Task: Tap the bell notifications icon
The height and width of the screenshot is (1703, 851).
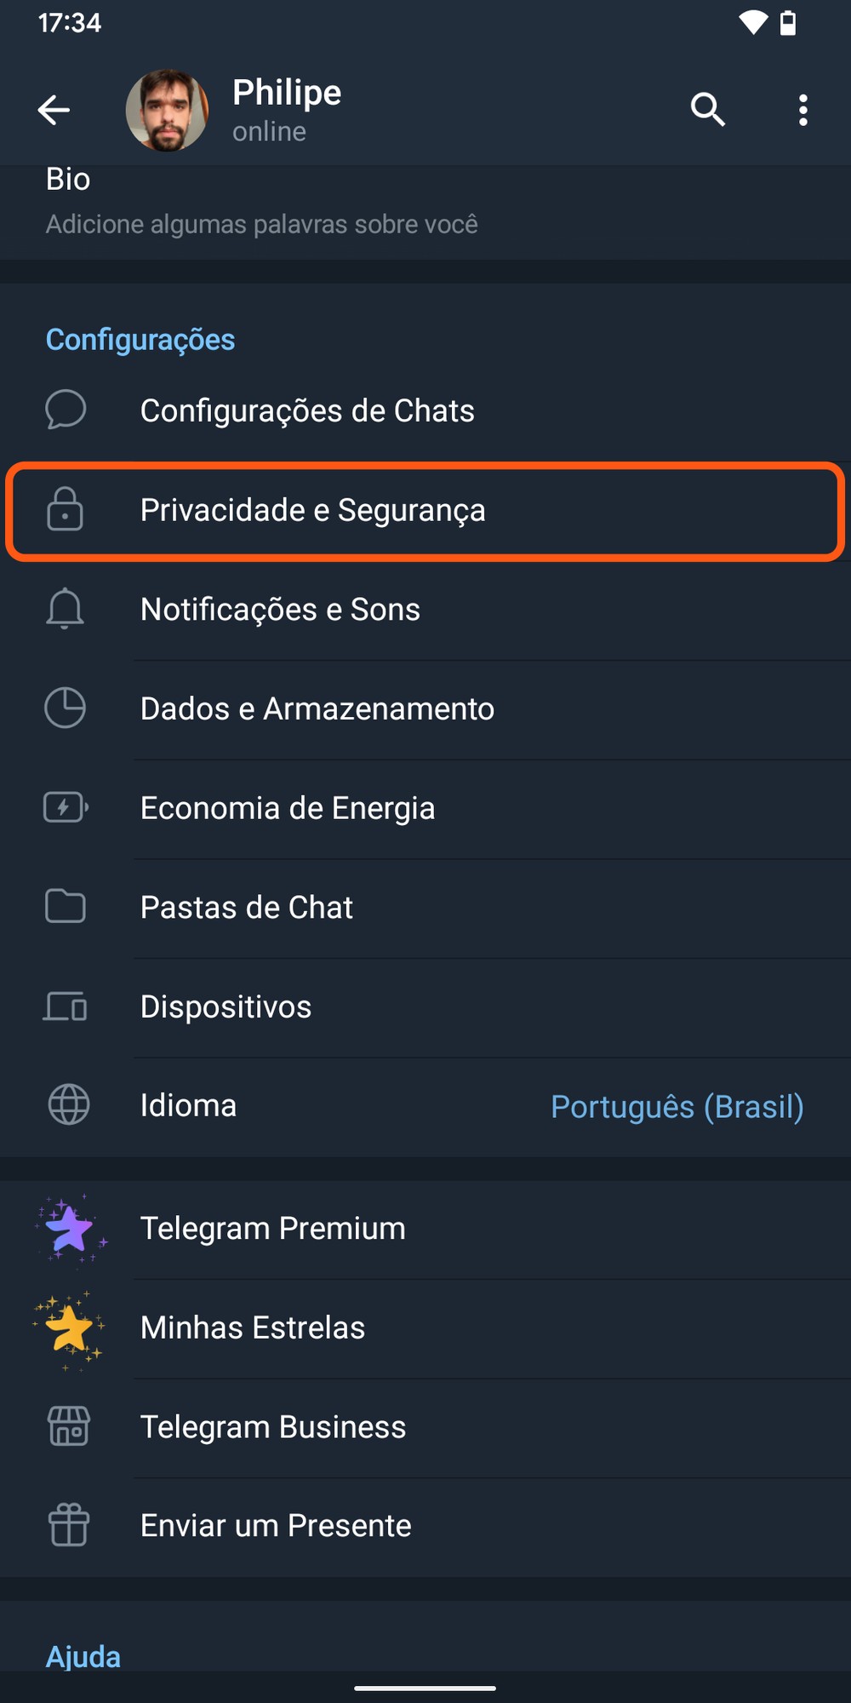Action: [x=66, y=610]
